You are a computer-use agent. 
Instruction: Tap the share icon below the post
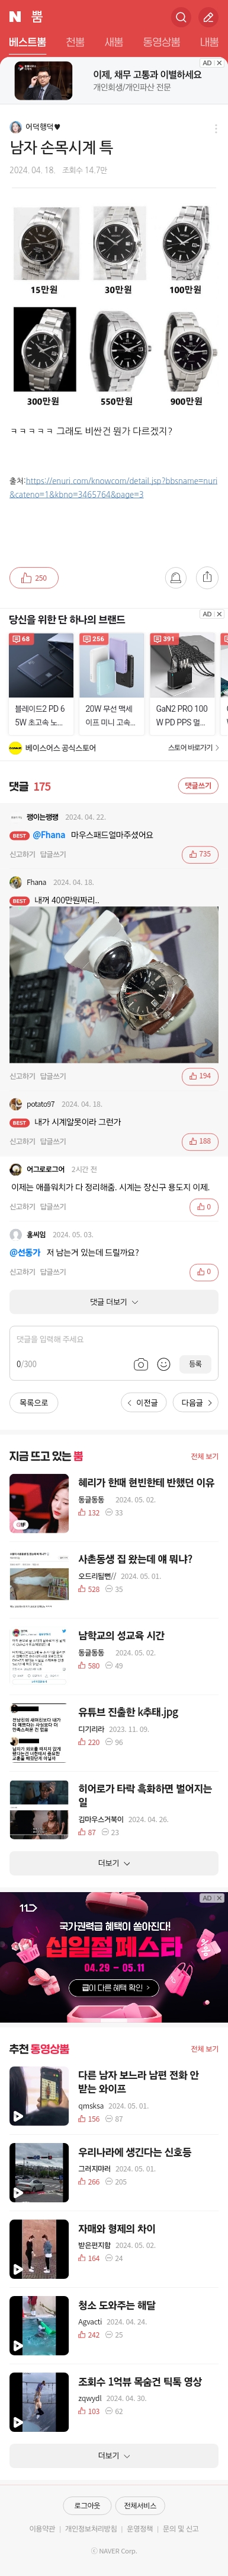point(207,577)
